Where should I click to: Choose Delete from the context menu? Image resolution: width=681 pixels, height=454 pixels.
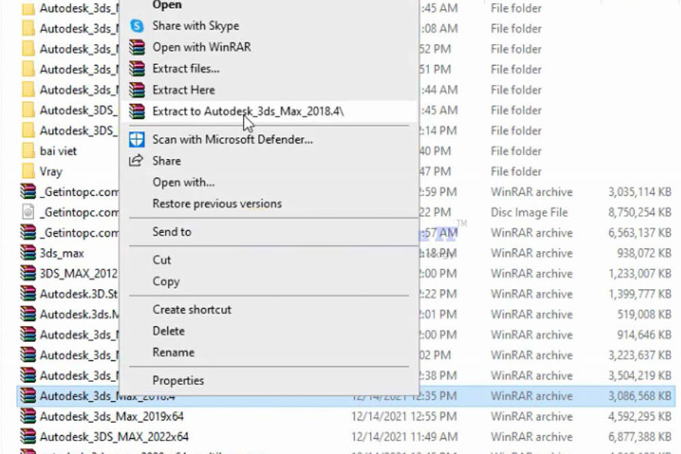(169, 331)
